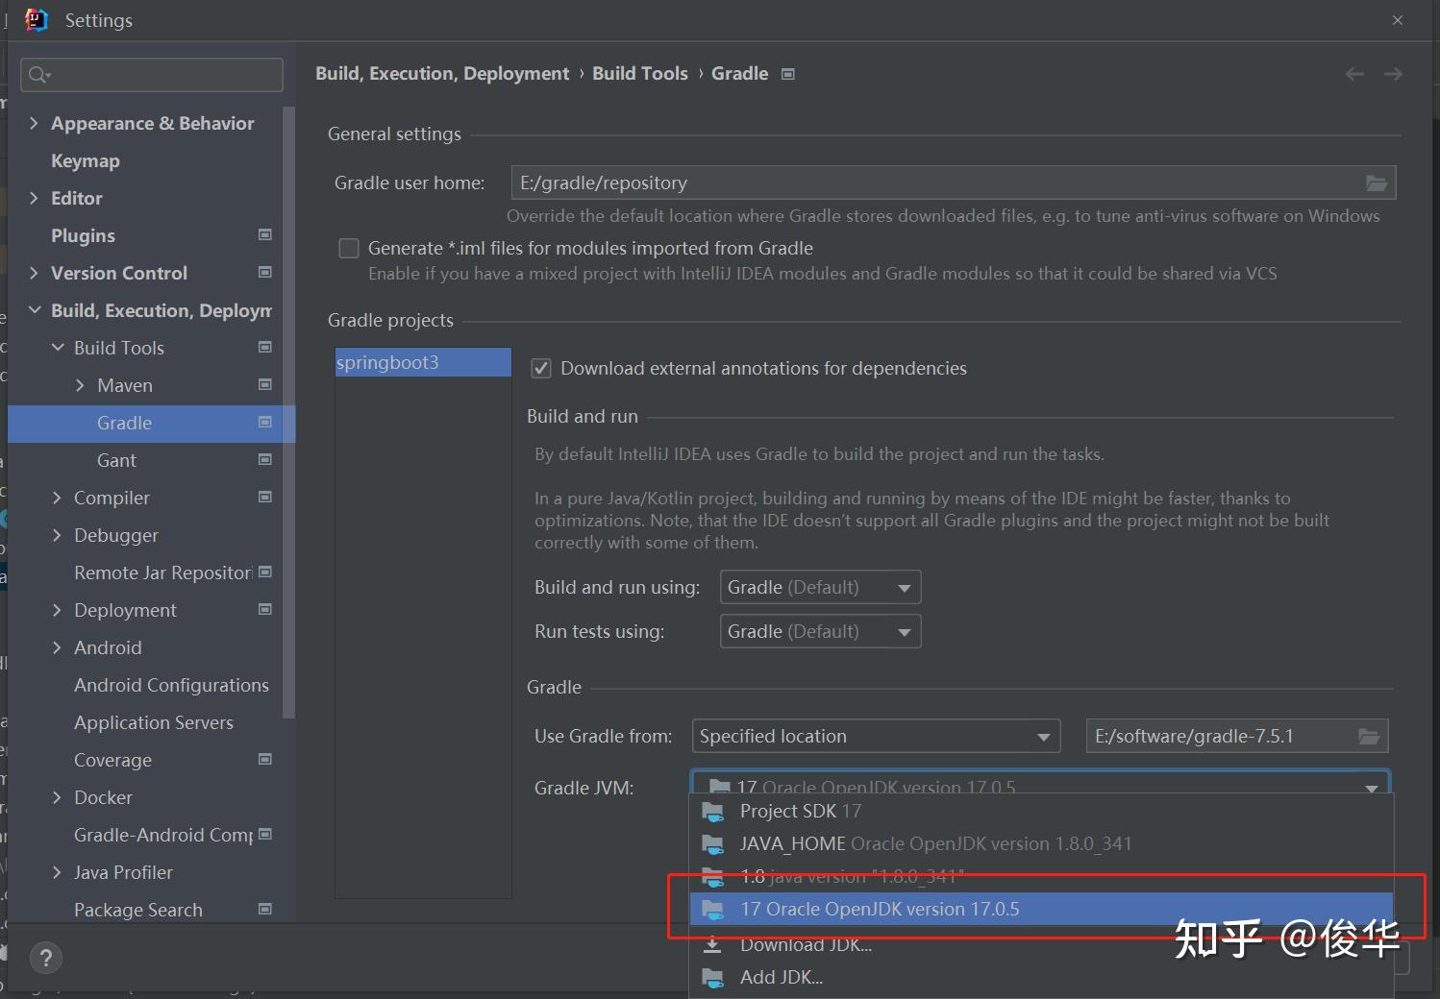Click the folder icon beside Project SDK 17

[712, 812]
